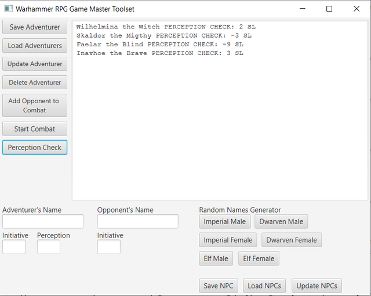This screenshot has width=371, height=296.
Task: Focus the Initiative field under Opponent's Name
Action: click(x=109, y=247)
